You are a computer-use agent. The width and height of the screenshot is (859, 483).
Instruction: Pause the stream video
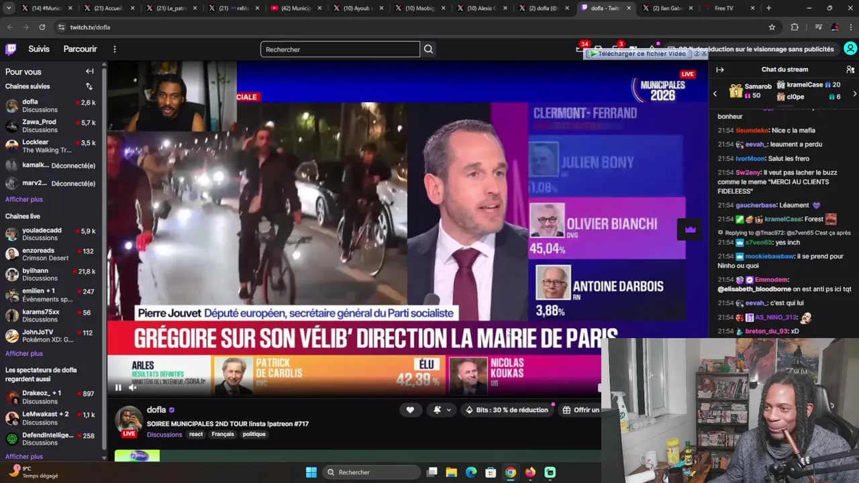pyautogui.click(x=118, y=387)
